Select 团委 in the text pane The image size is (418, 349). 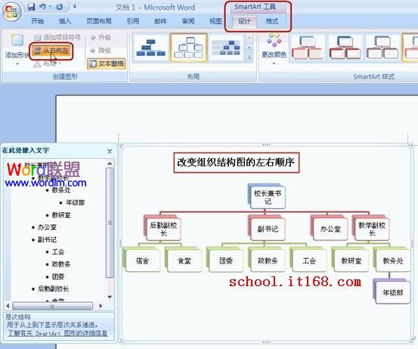(58, 276)
